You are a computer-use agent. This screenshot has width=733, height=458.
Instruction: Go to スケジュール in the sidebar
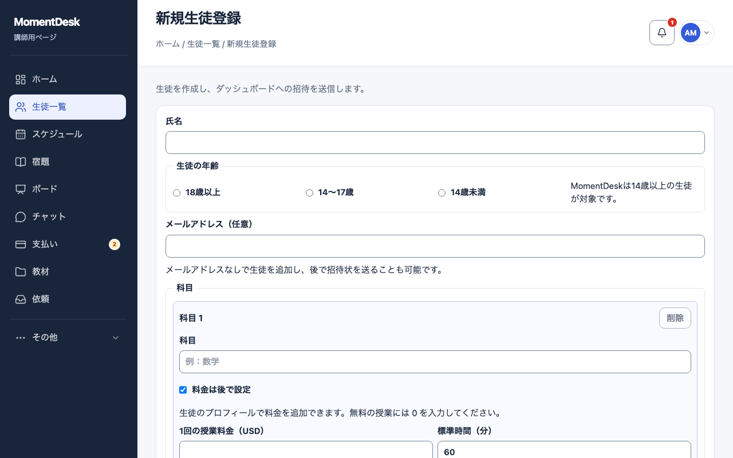point(68,135)
